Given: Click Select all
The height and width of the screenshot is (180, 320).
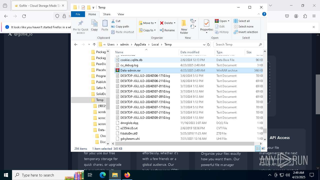Looking at the screenshot, I should (x=242, y=21).
